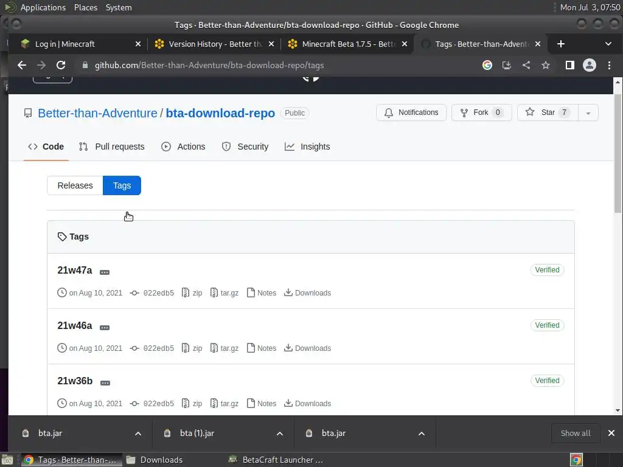Download zip for 21w36b

[192, 404]
